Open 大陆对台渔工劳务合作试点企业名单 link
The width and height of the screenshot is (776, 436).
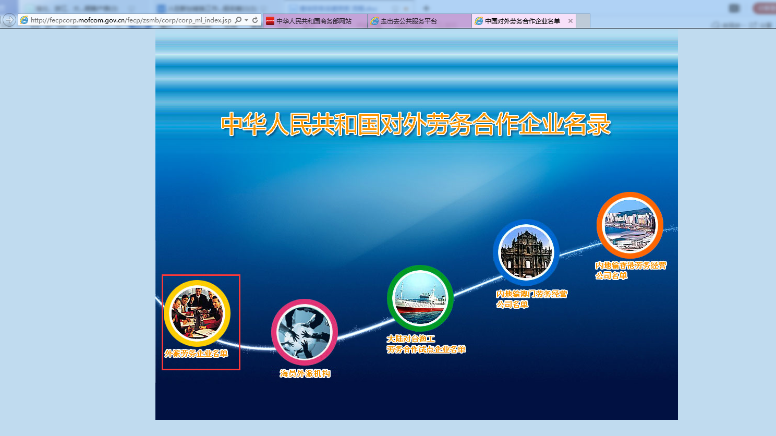(x=426, y=344)
